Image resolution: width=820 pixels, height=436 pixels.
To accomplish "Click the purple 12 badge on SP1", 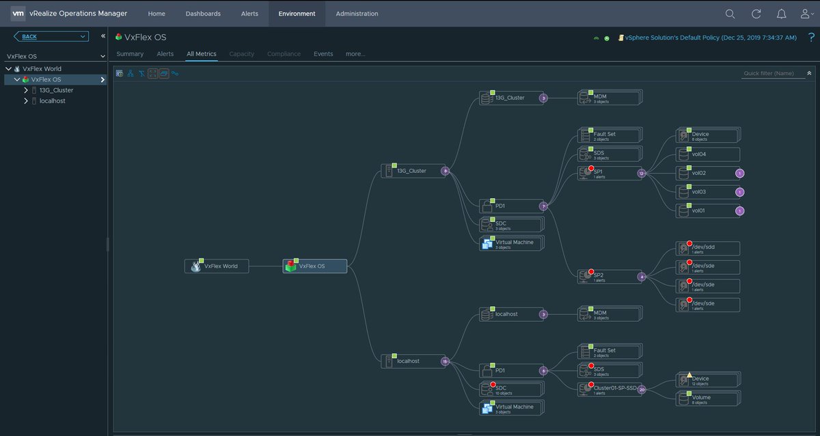I will pyautogui.click(x=641, y=174).
